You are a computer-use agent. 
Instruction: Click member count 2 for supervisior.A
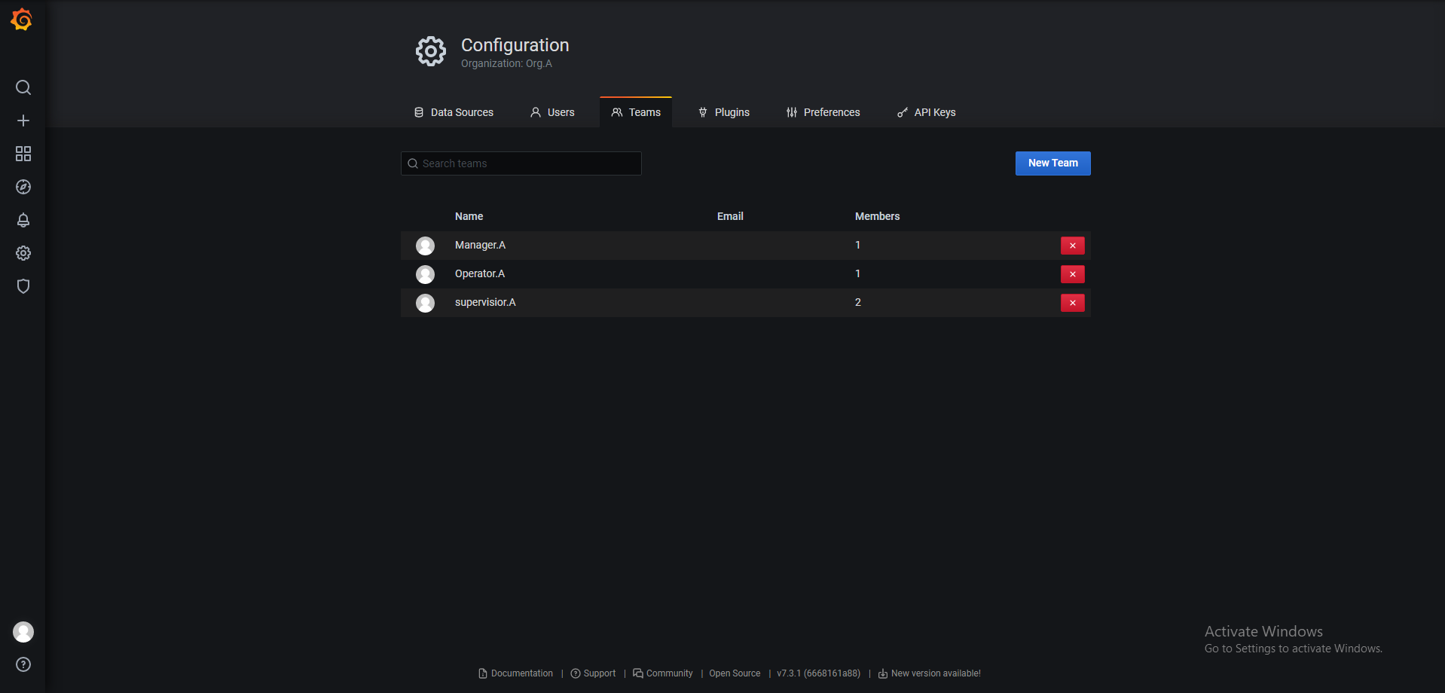click(x=858, y=303)
